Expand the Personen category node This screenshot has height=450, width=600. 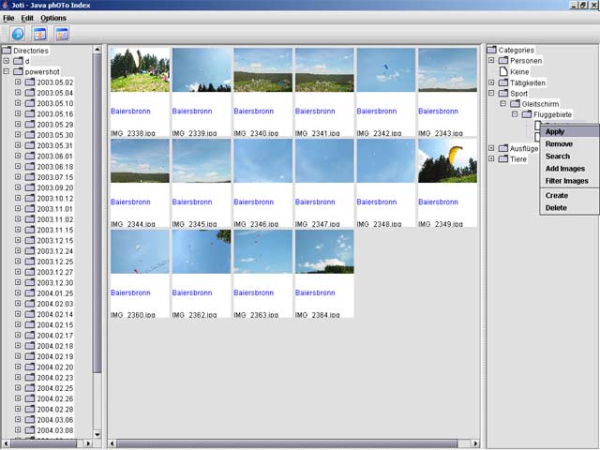pyautogui.click(x=491, y=61)
